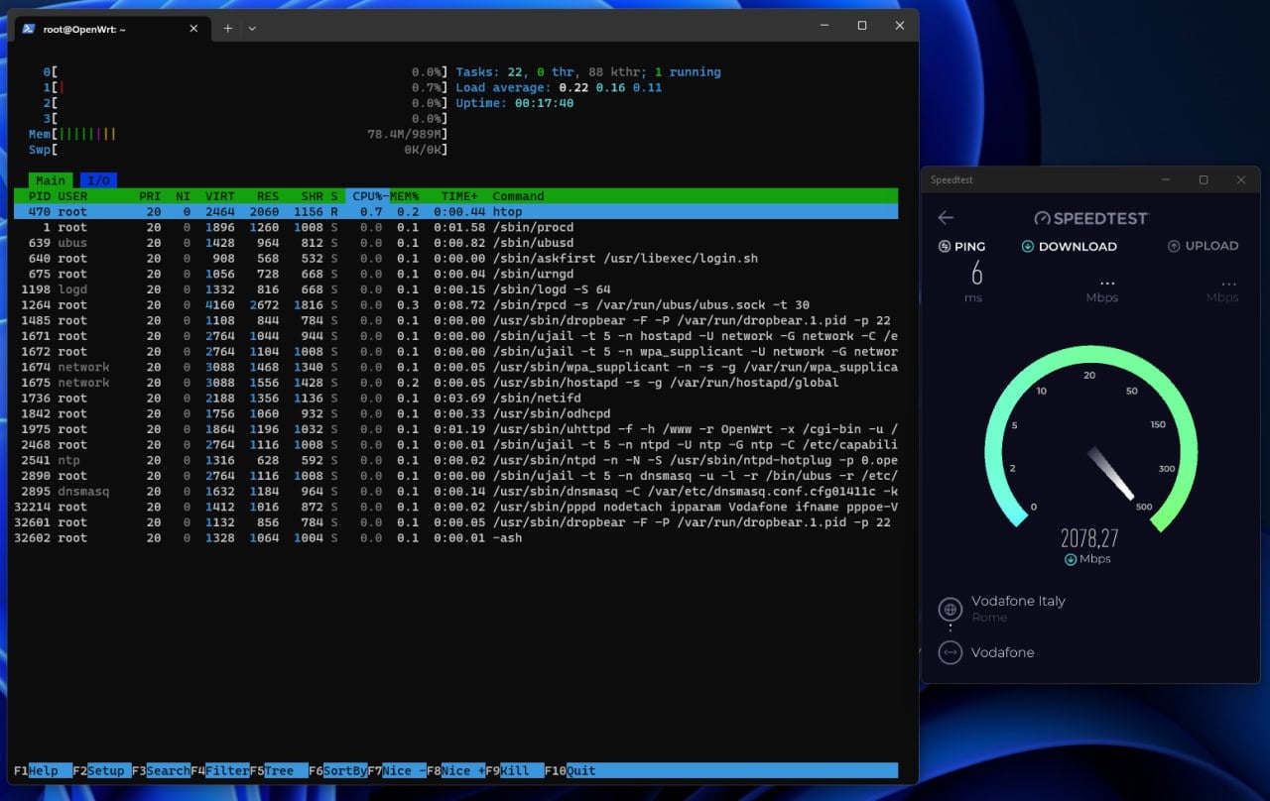Click F1 Help in htop footer
Viewport: 1270px width, 801px height.
click(x=43, y=770)
